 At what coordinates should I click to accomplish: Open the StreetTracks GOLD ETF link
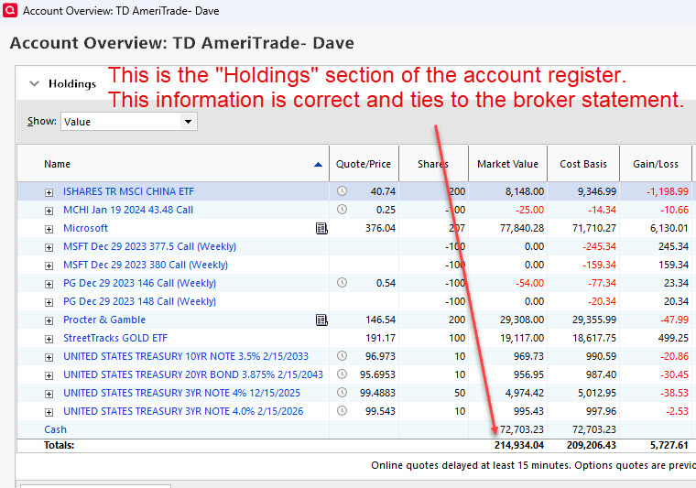tap(115, 338)
